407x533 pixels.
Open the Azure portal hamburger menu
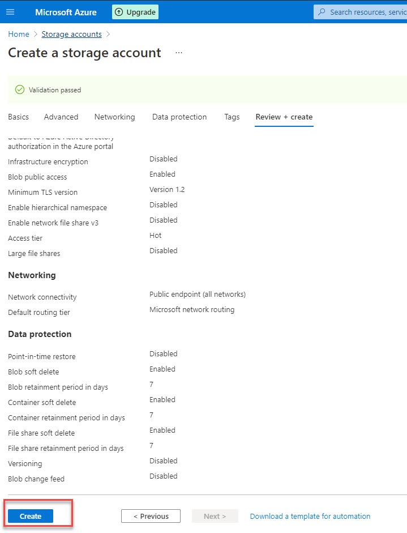[x=11, y=12]
